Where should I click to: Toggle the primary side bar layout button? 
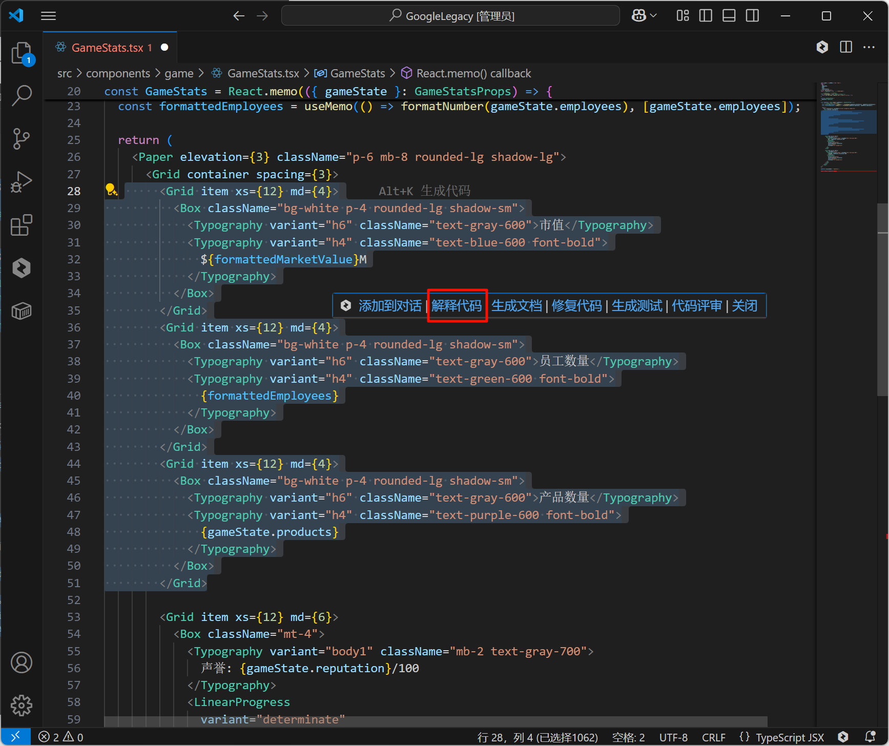click(706, 16)
